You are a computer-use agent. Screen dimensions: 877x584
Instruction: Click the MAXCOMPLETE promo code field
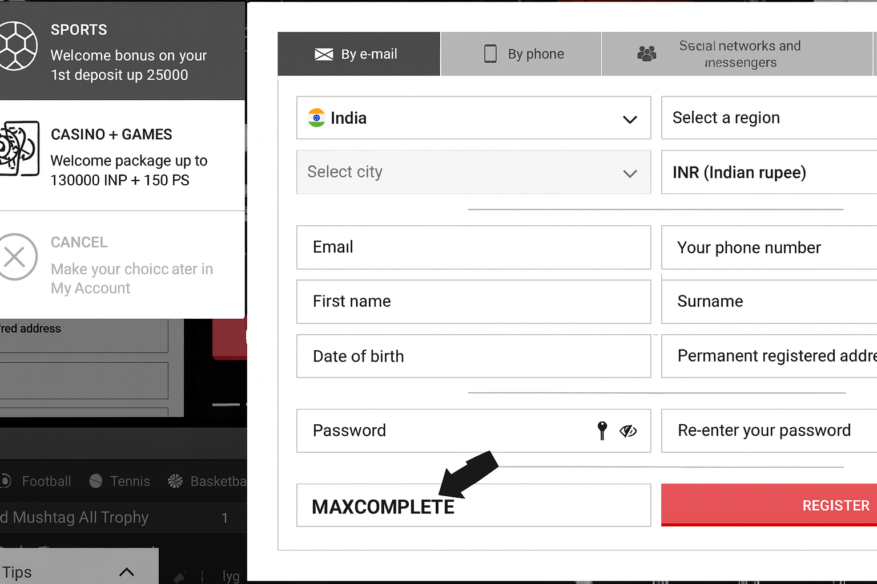tap(473, 505)
